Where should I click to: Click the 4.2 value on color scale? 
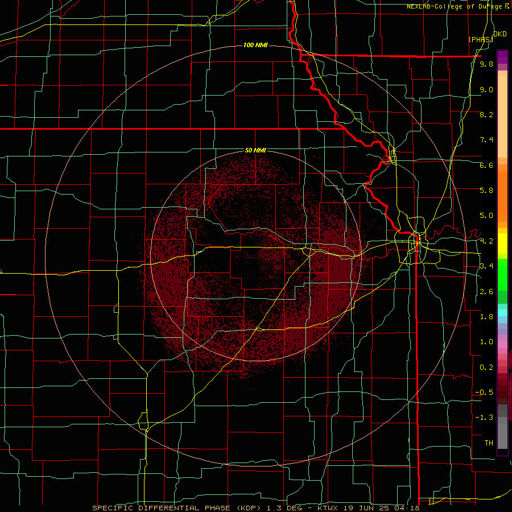(x=486, y=241)
